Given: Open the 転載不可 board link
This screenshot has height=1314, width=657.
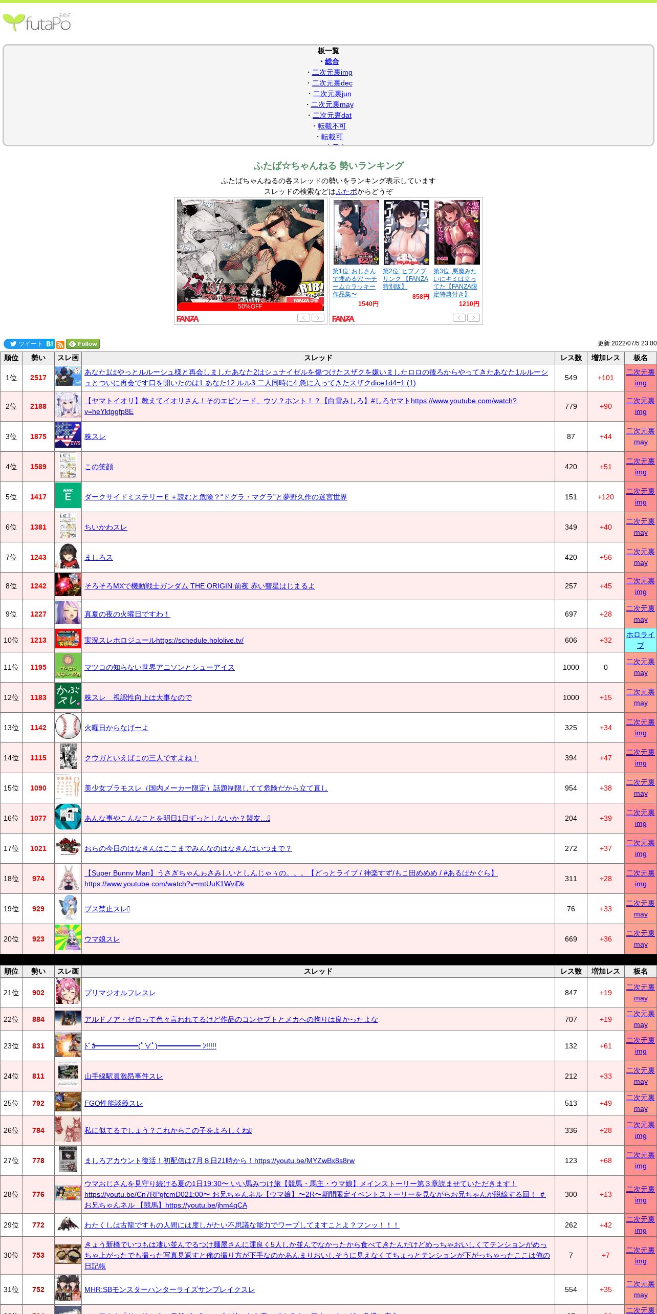Looking at the screenshot, I should click(332, 126).
